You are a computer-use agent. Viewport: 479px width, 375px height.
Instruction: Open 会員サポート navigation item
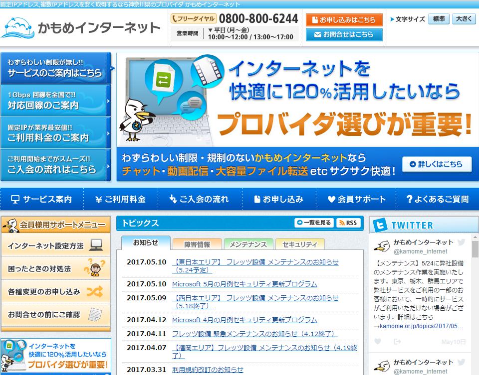356,199
